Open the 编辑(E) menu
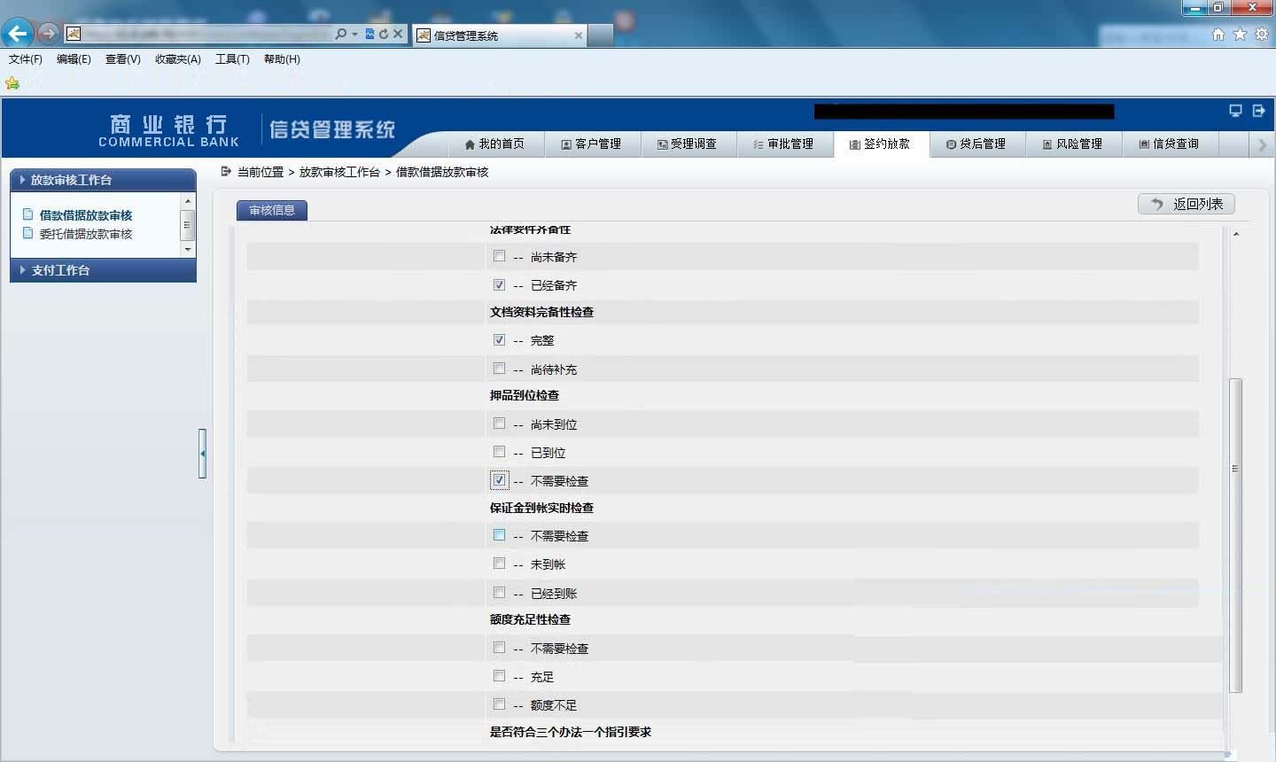The height and width of the screenshot is (762, 1276). tap(74, 59)
